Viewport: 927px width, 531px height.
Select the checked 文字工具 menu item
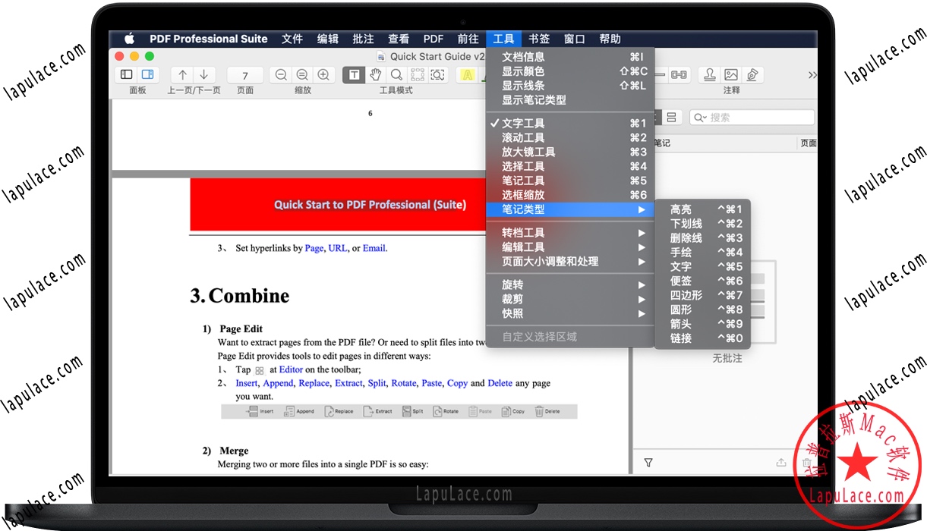coord(570,123)
